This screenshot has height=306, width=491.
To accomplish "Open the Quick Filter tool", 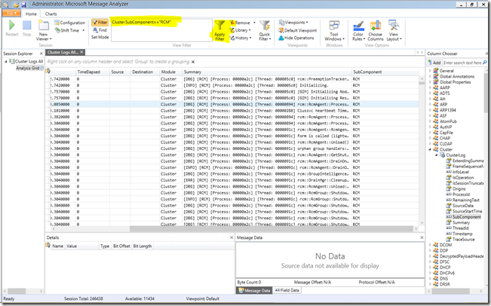I will coord(265,29).
